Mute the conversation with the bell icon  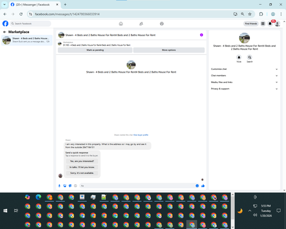point(239,57)
